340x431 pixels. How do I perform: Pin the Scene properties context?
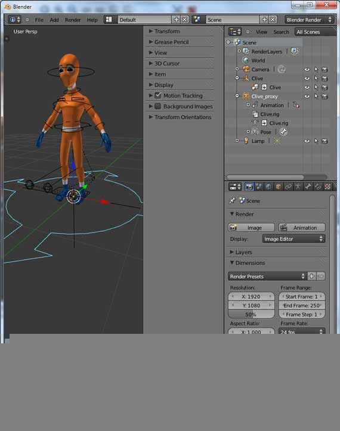[x=233, y=201]
